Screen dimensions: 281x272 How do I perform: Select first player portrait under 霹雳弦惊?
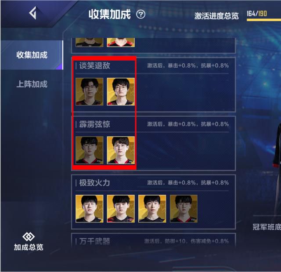pyautogui.click(x=90, y=150)
